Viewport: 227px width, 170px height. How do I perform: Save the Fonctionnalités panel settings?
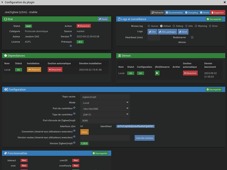(100, 153)
